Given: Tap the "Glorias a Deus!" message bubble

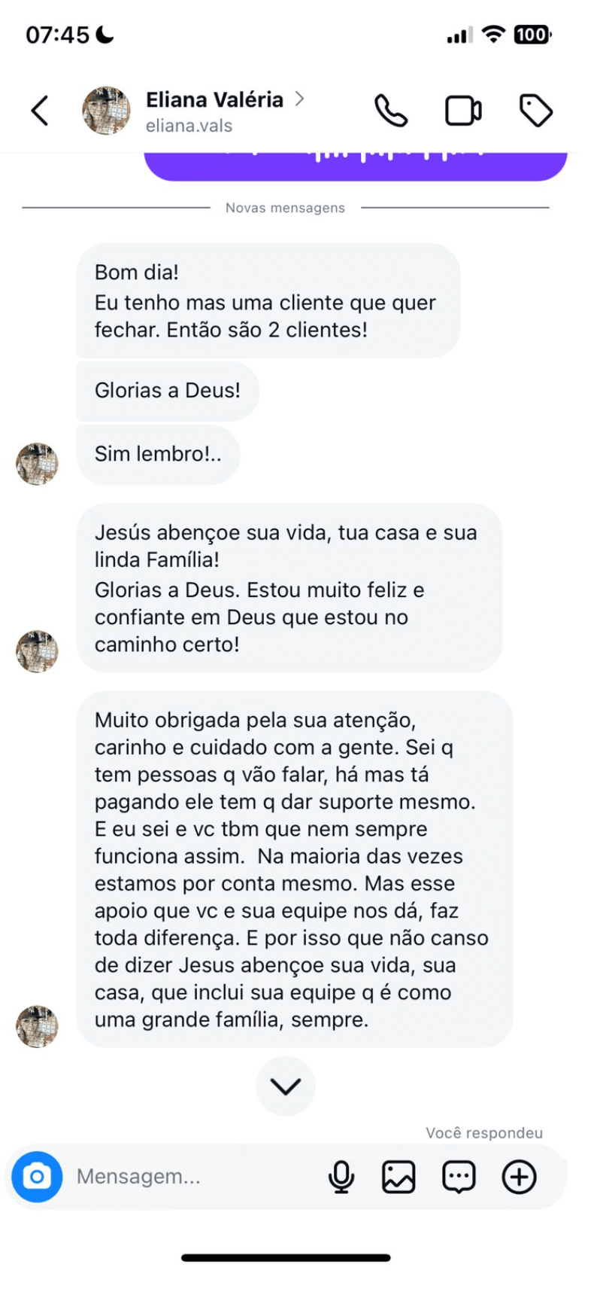Looking at the screenshot, I should (168, 390).
